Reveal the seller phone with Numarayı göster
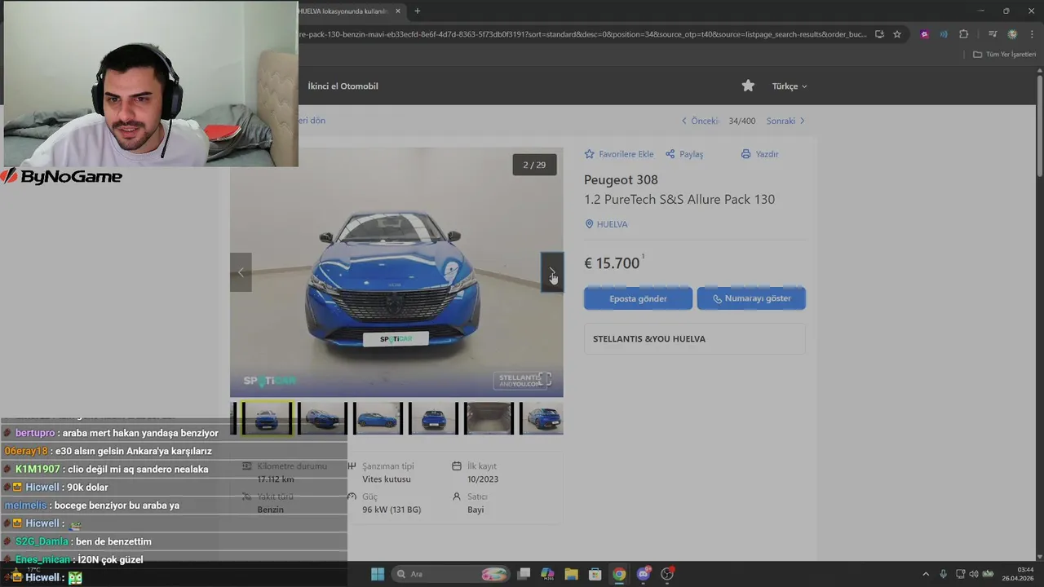Image resolution: width=1044 pixels, height=587 pixels. coord(751,298)
